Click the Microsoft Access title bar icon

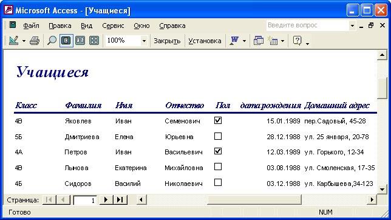pos(8,10)
